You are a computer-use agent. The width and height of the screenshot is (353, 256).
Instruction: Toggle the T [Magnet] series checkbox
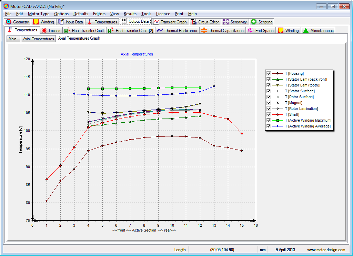[x=269, y=103]
